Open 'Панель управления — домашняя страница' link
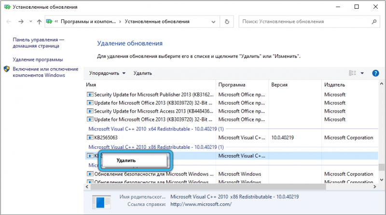Image resolution: width=386 pixels, height=215 pixels. [x=38, y=43]
